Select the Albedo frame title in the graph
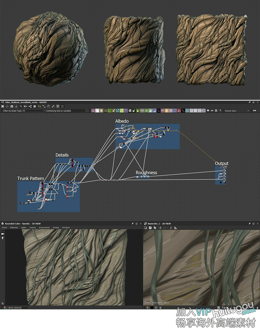Image resolution: width=260 pixels, height=333 pixels. point(122,121)
